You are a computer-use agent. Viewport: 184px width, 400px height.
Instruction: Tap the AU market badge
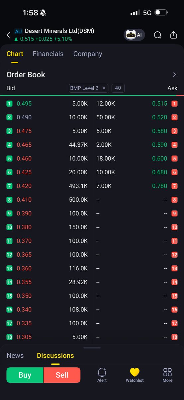18,32
